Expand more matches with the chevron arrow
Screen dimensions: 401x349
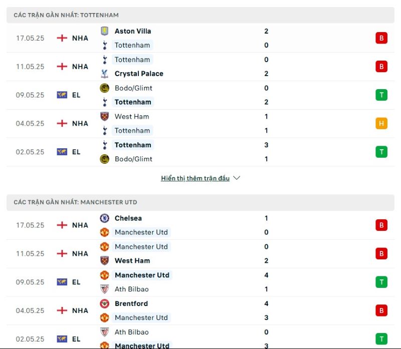pos(237,178)
